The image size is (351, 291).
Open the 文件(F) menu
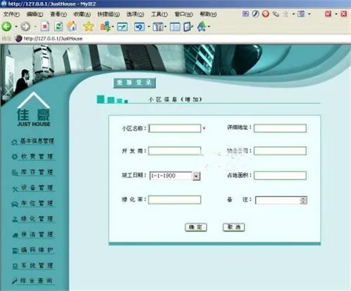(x=12, y=14)
